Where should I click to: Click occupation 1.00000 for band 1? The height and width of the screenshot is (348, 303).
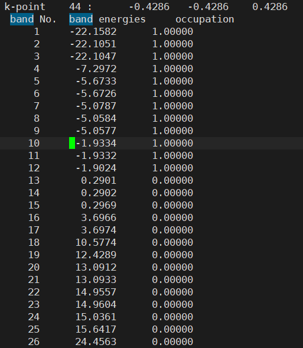(x=172, y=32)
